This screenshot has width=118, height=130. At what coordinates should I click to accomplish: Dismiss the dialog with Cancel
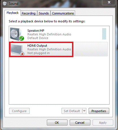click(80, 123)
